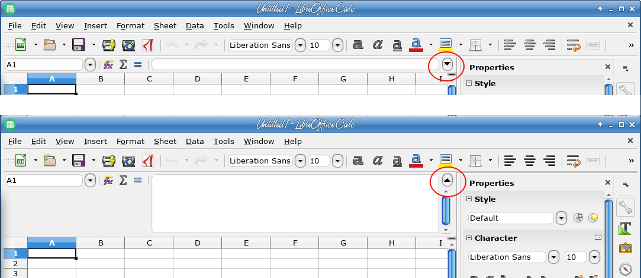Toggle Properties deck wrench in bottom sidebar
641x278 pixels.
tap(626, 207)
